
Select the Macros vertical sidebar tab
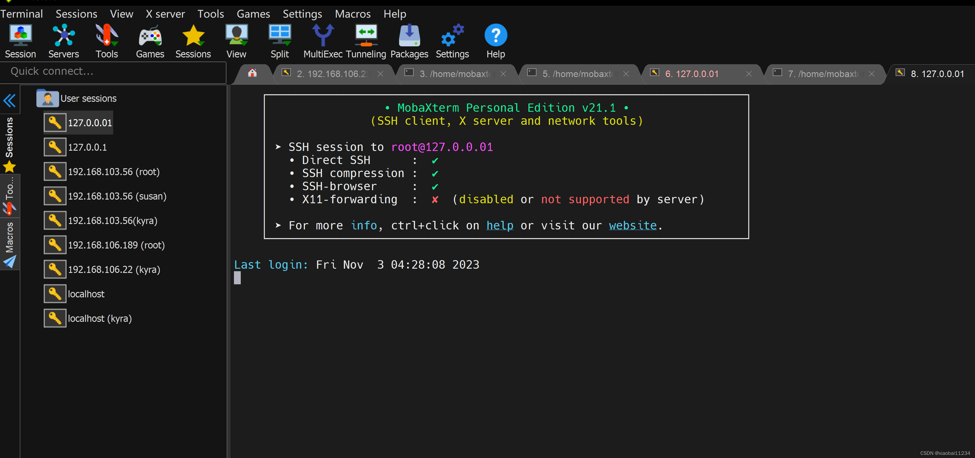tap(9, 244)
